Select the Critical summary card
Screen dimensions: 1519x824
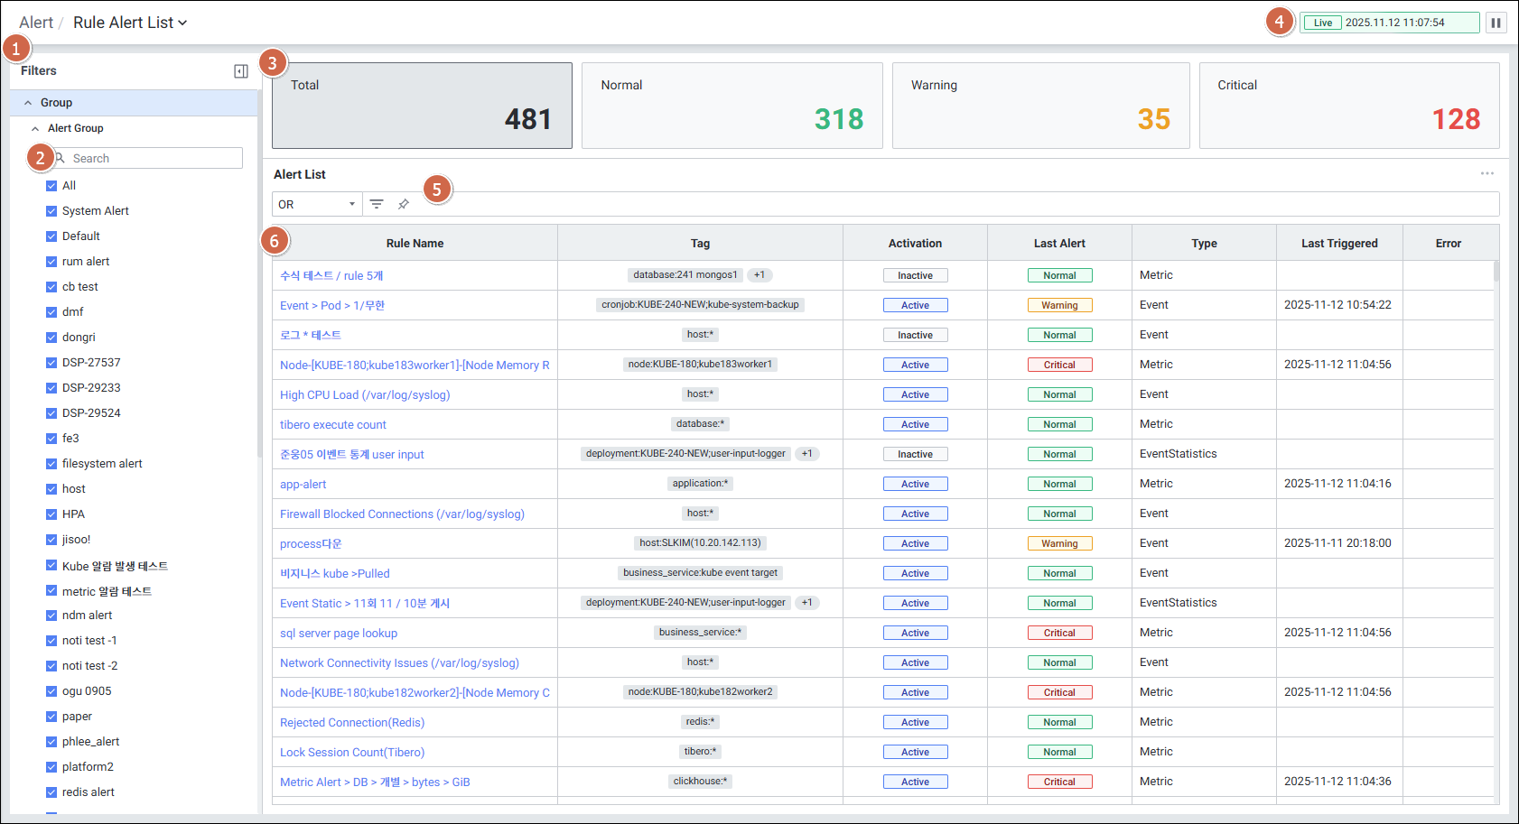(x=1348, y=105)
